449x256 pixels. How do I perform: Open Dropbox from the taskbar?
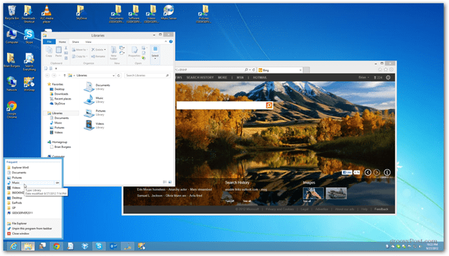(84, 246)
